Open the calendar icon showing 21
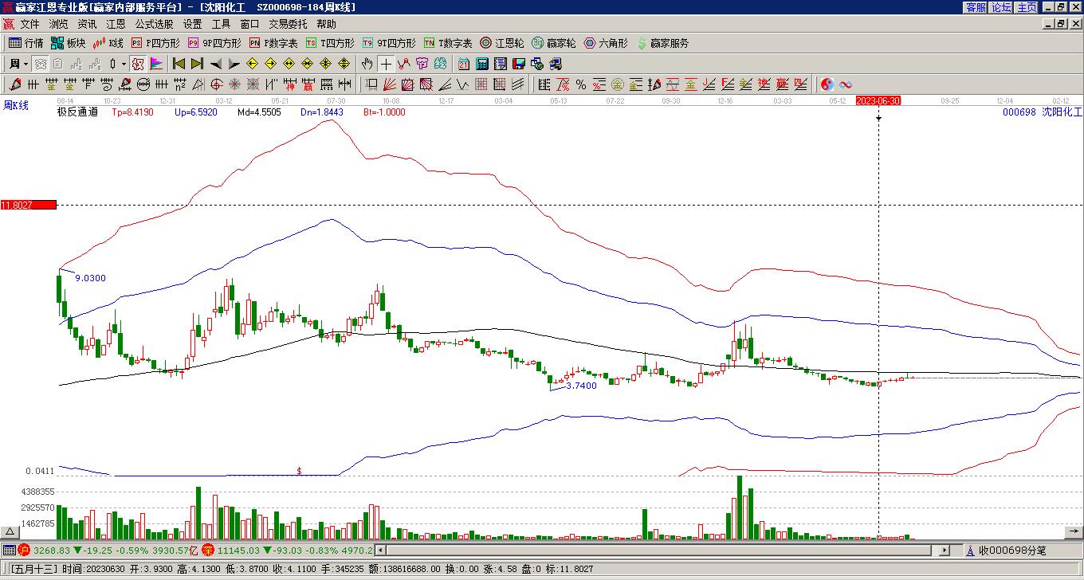The image size is (1084, 580). (464, 64)
